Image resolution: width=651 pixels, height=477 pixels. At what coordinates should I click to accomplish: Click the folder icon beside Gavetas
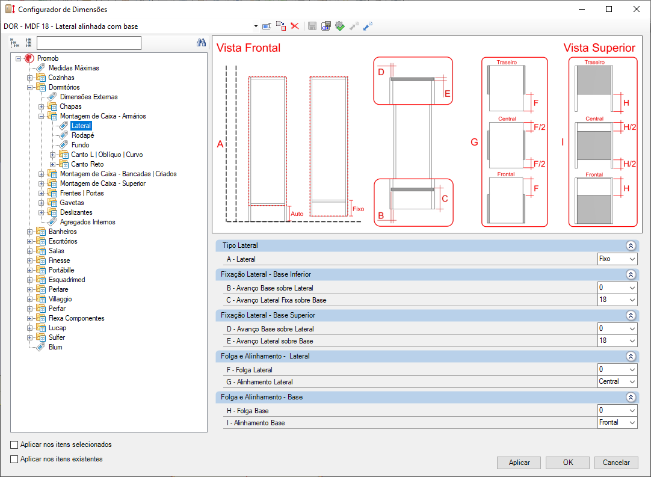click(x=52, y=203)
